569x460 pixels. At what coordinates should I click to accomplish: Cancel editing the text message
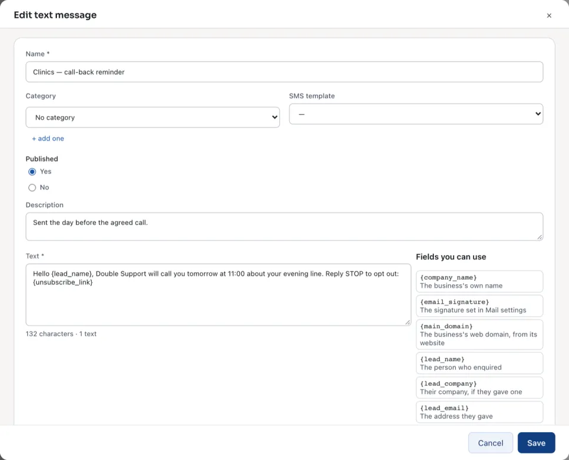(490, 443)
